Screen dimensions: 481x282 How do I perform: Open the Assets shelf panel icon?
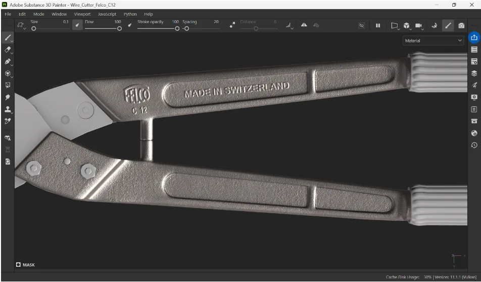[474, 121]
